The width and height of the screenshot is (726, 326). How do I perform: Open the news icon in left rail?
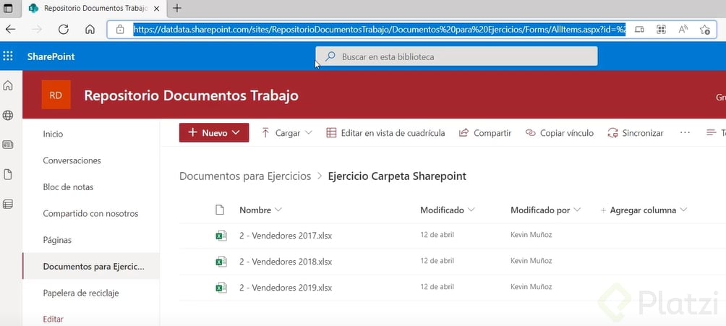[8, 145]
